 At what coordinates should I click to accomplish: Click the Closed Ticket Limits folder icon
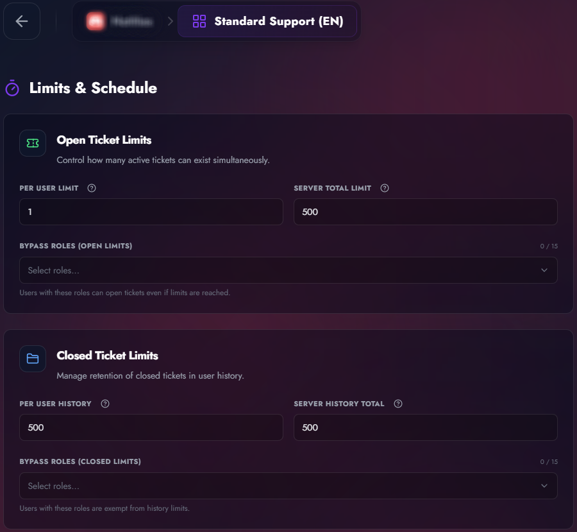[x=33, y=359]
